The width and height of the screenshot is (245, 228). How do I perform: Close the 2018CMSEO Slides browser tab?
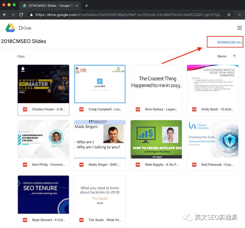click(x=77, y=6)
